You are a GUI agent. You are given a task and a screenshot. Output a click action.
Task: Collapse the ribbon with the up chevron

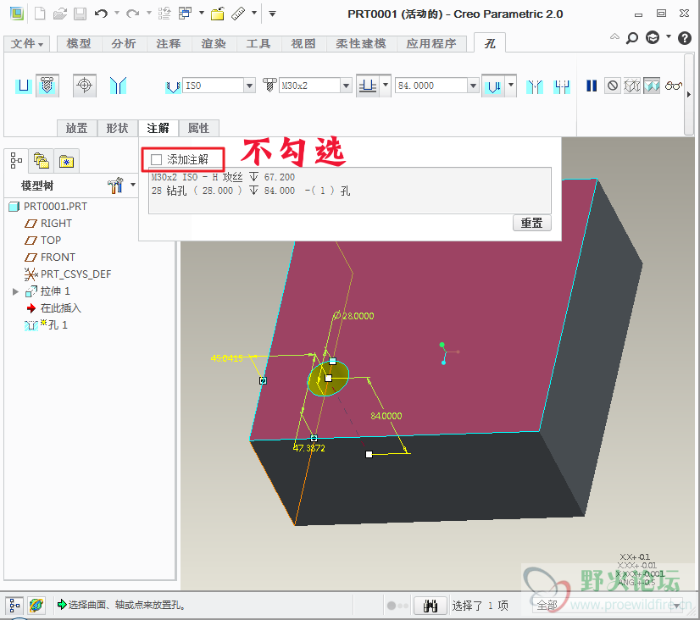tap(614, 36)
